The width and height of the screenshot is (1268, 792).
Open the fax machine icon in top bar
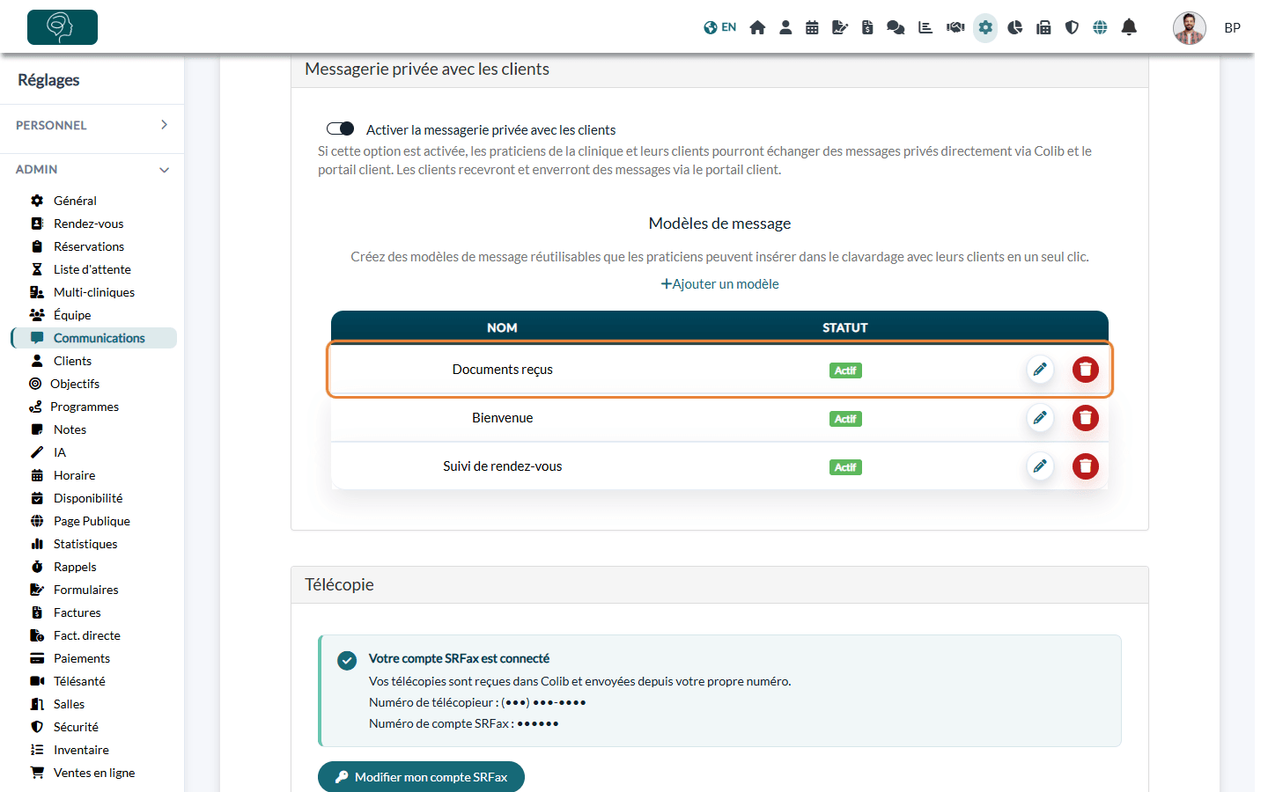click(1043, 27)
